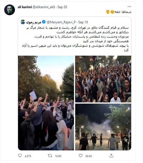Open the ali karimi display name link

pyautogui.click(x=25, y=7)
